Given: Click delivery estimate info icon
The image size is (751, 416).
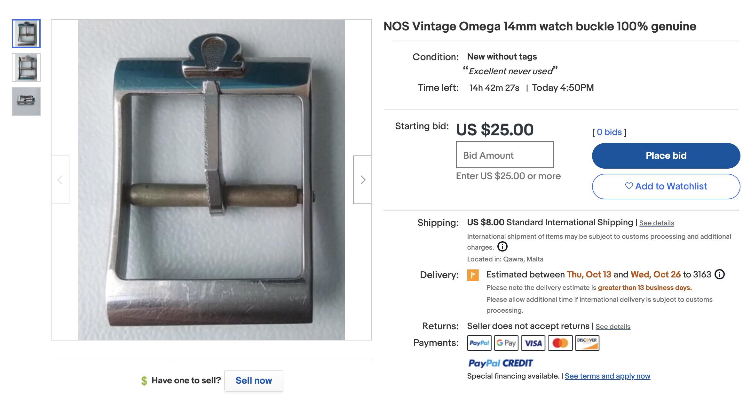Looking at the screenshot, I should (x=720, y=274).
